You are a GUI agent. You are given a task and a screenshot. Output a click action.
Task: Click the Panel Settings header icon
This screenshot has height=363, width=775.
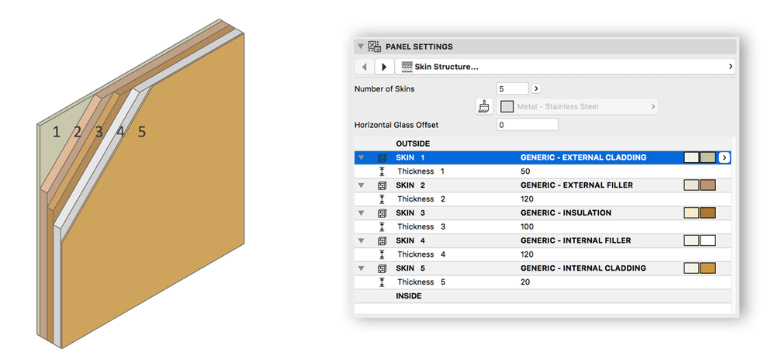click(x=375, y=47)
